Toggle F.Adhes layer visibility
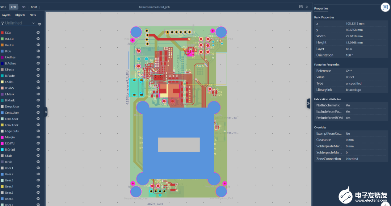The height and width of the screenshot is (206, 391). click(38, 57)
